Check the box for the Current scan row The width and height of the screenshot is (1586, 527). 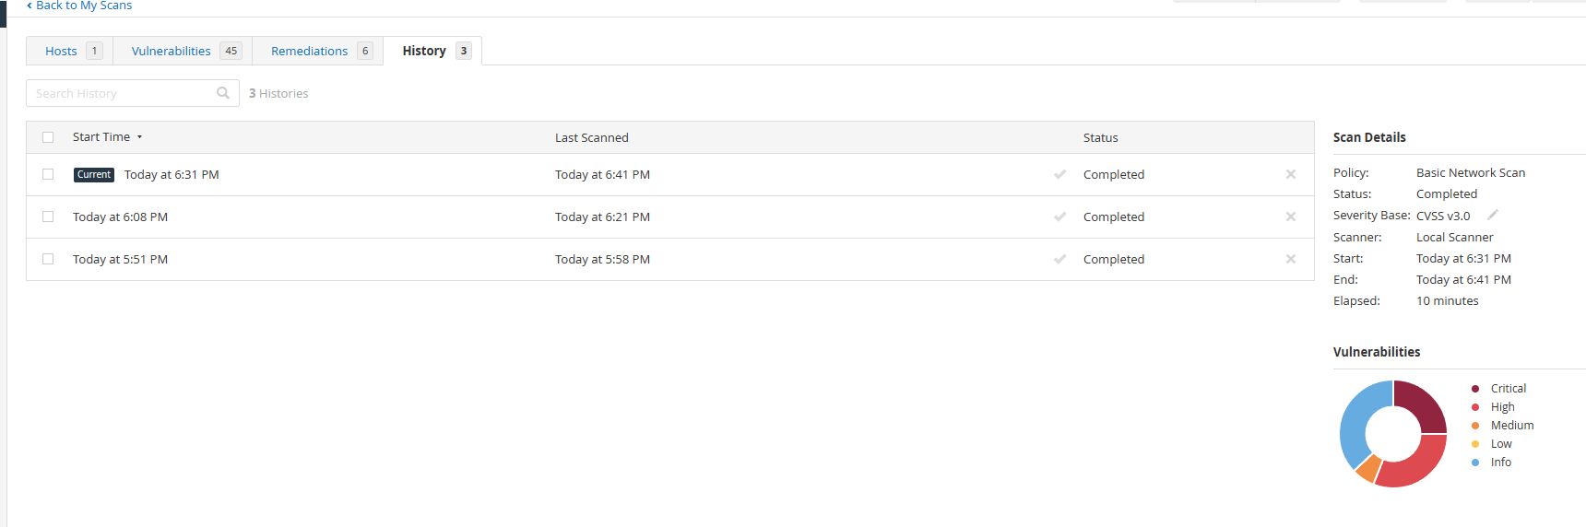click(x=48, y=174)
